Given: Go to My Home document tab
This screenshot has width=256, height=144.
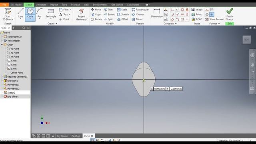Looking at the screenshot, I should (x=62, y=136).
